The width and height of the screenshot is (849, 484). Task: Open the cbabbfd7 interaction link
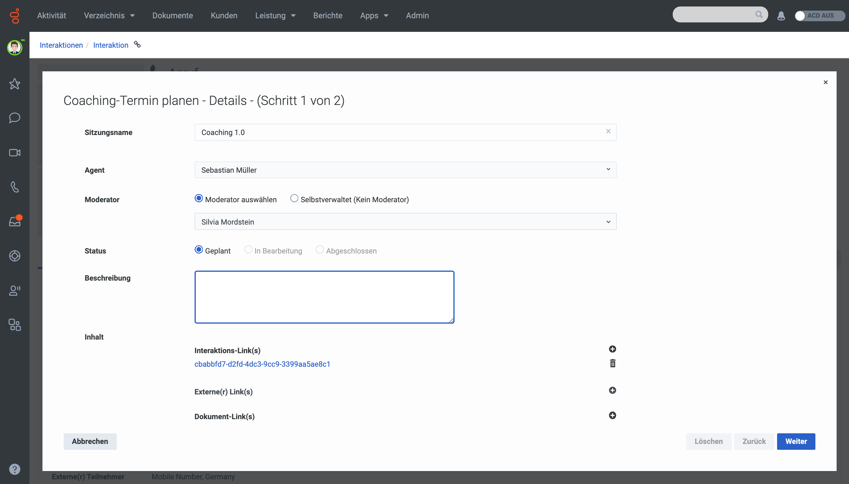262,364
